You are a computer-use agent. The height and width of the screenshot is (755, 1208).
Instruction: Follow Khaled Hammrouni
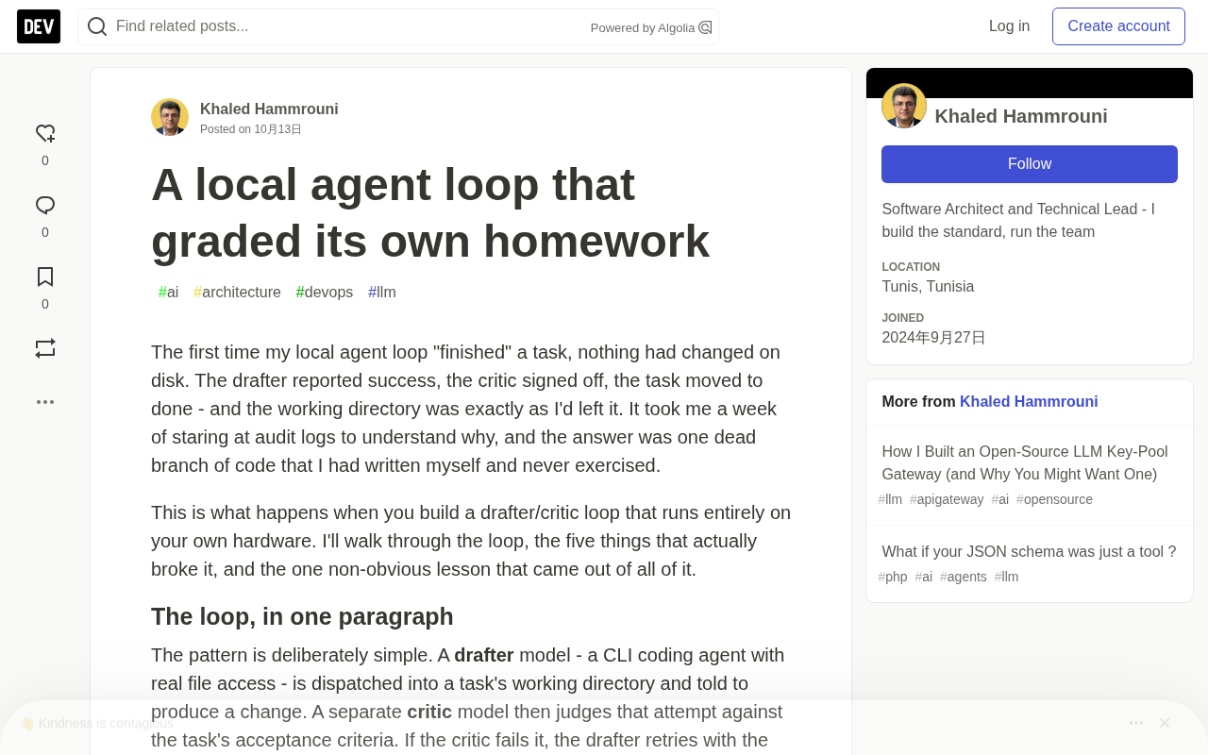pyautogui.click(x=1030, y=164)
